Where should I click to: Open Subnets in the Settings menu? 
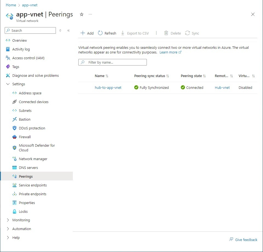click(25, 111)
